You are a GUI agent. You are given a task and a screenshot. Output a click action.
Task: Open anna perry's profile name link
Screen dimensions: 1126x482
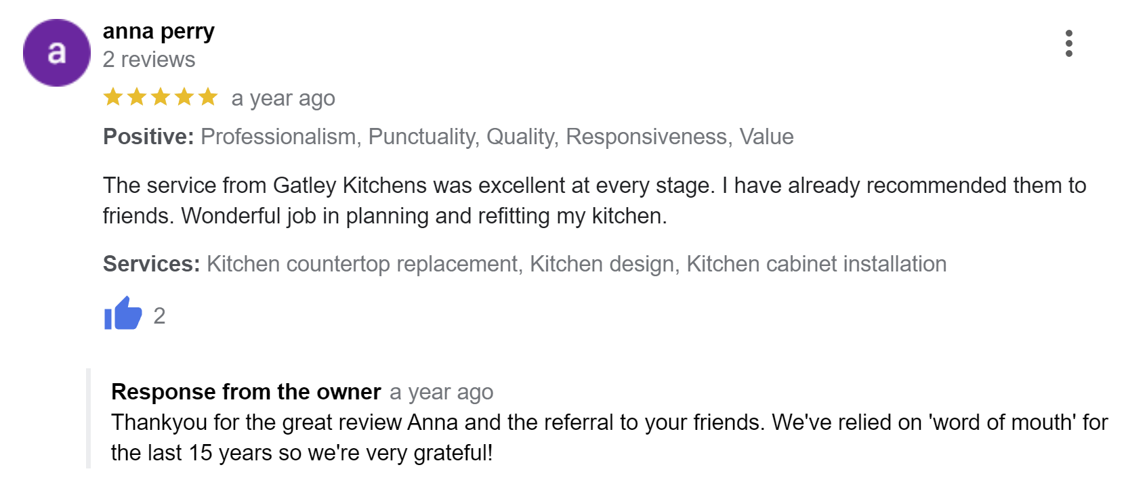pos(159,31)
